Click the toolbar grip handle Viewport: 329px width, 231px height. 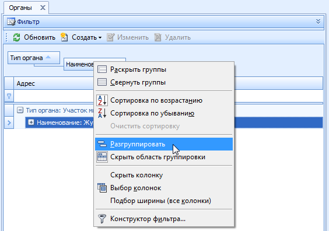coord(6,37)
